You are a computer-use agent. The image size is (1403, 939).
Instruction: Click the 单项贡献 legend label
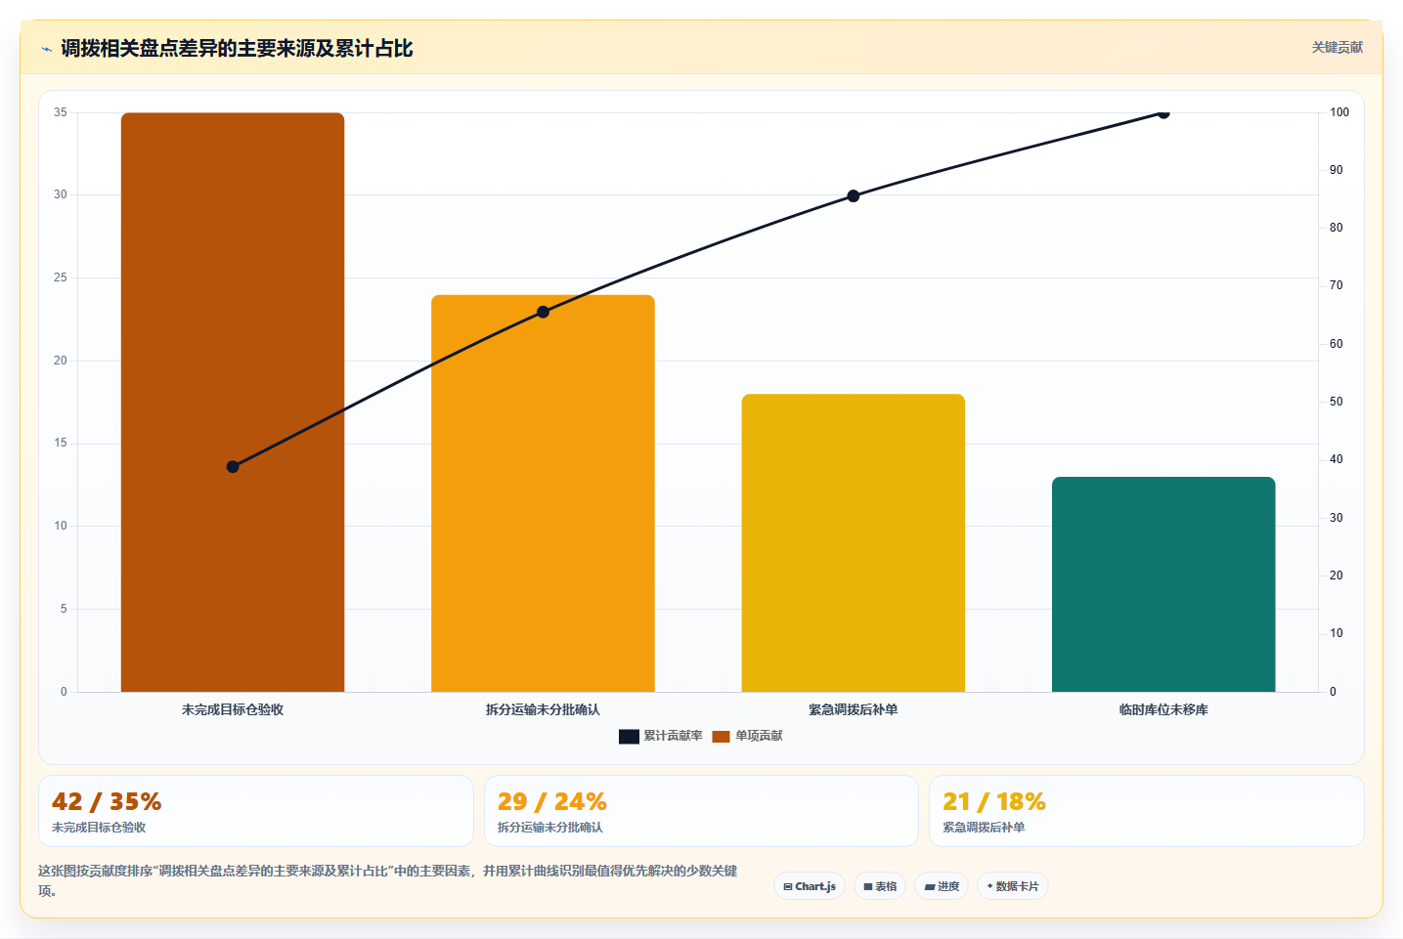(x=759, y=736)
